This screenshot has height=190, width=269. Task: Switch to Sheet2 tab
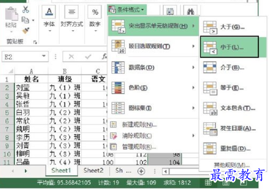coord(94,170)
